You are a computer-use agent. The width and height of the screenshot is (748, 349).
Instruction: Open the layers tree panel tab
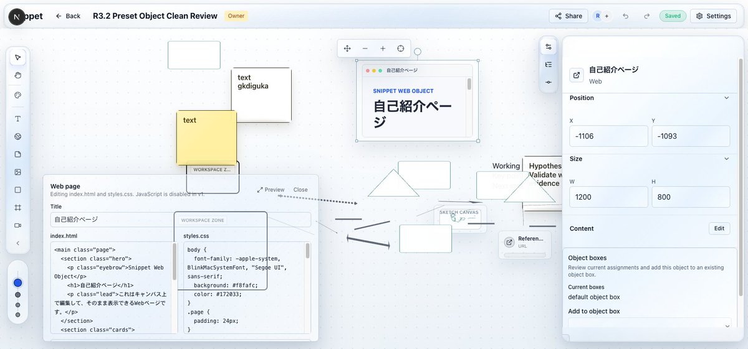point(549,64)
